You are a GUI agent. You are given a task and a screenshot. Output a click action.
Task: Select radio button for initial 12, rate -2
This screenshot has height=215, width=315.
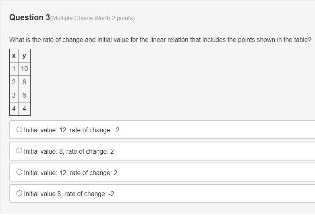(19, 130)
